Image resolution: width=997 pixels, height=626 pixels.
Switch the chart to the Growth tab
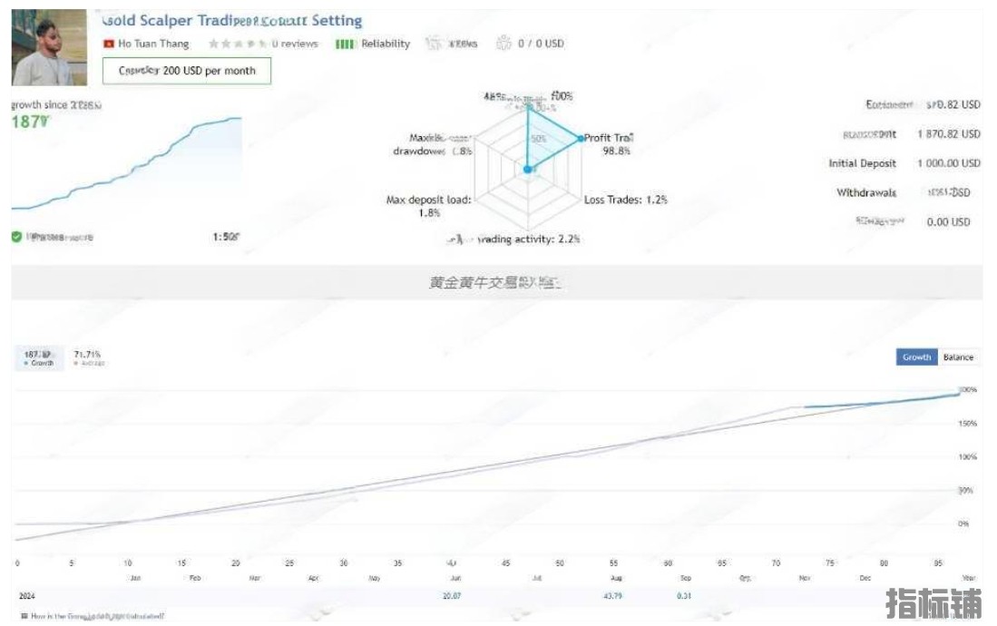[916, 357]
